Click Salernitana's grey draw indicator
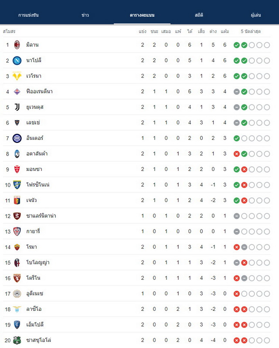The height and width of the screenshot is (348, 279). (x=237, y=216)
